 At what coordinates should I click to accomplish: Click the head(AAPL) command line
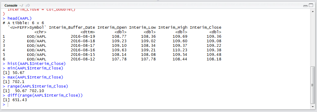pyautogui.click(x=17, y=18)
